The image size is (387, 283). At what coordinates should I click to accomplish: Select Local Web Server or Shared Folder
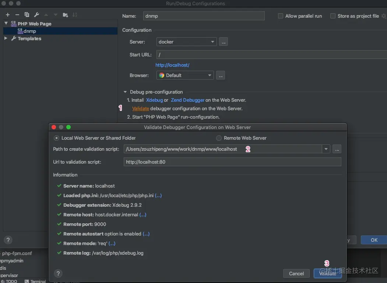coord(56,138)
